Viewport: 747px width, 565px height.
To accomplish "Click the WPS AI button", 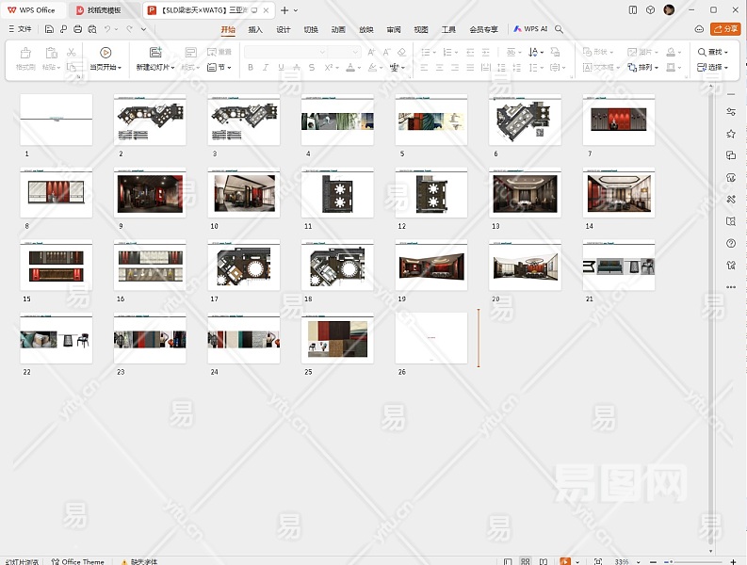I will click(x=530, y=29).
